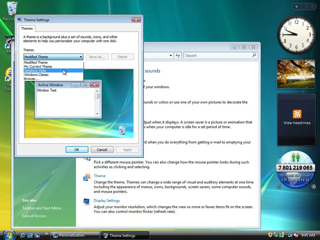Click the green checkmark tray icon

tap(276, 235)
